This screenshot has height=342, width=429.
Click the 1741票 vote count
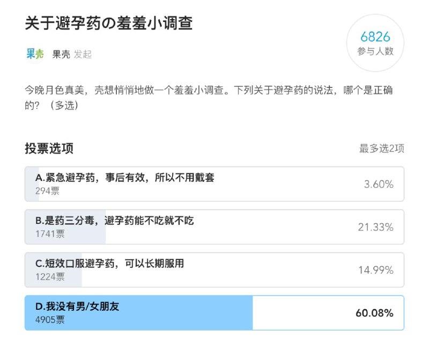tap(50, 234)
